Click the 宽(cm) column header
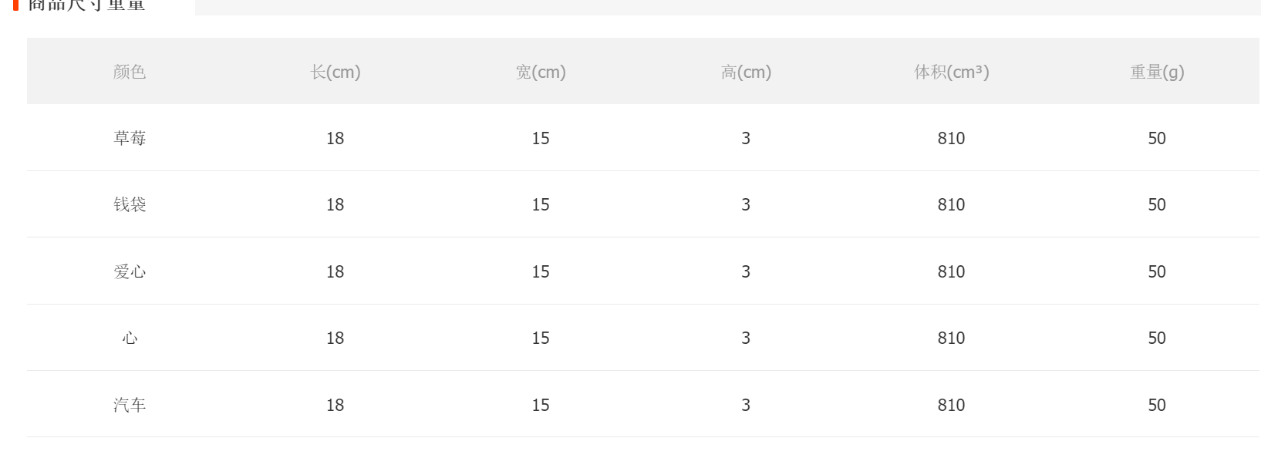The width and height of the screenshot is (1261, 458). coord(541,72)
